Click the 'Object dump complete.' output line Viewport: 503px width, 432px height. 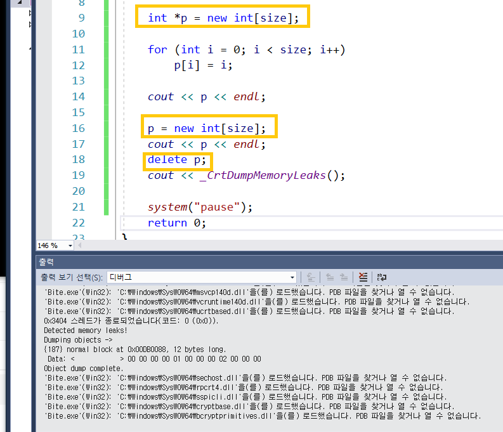point(84,369)
